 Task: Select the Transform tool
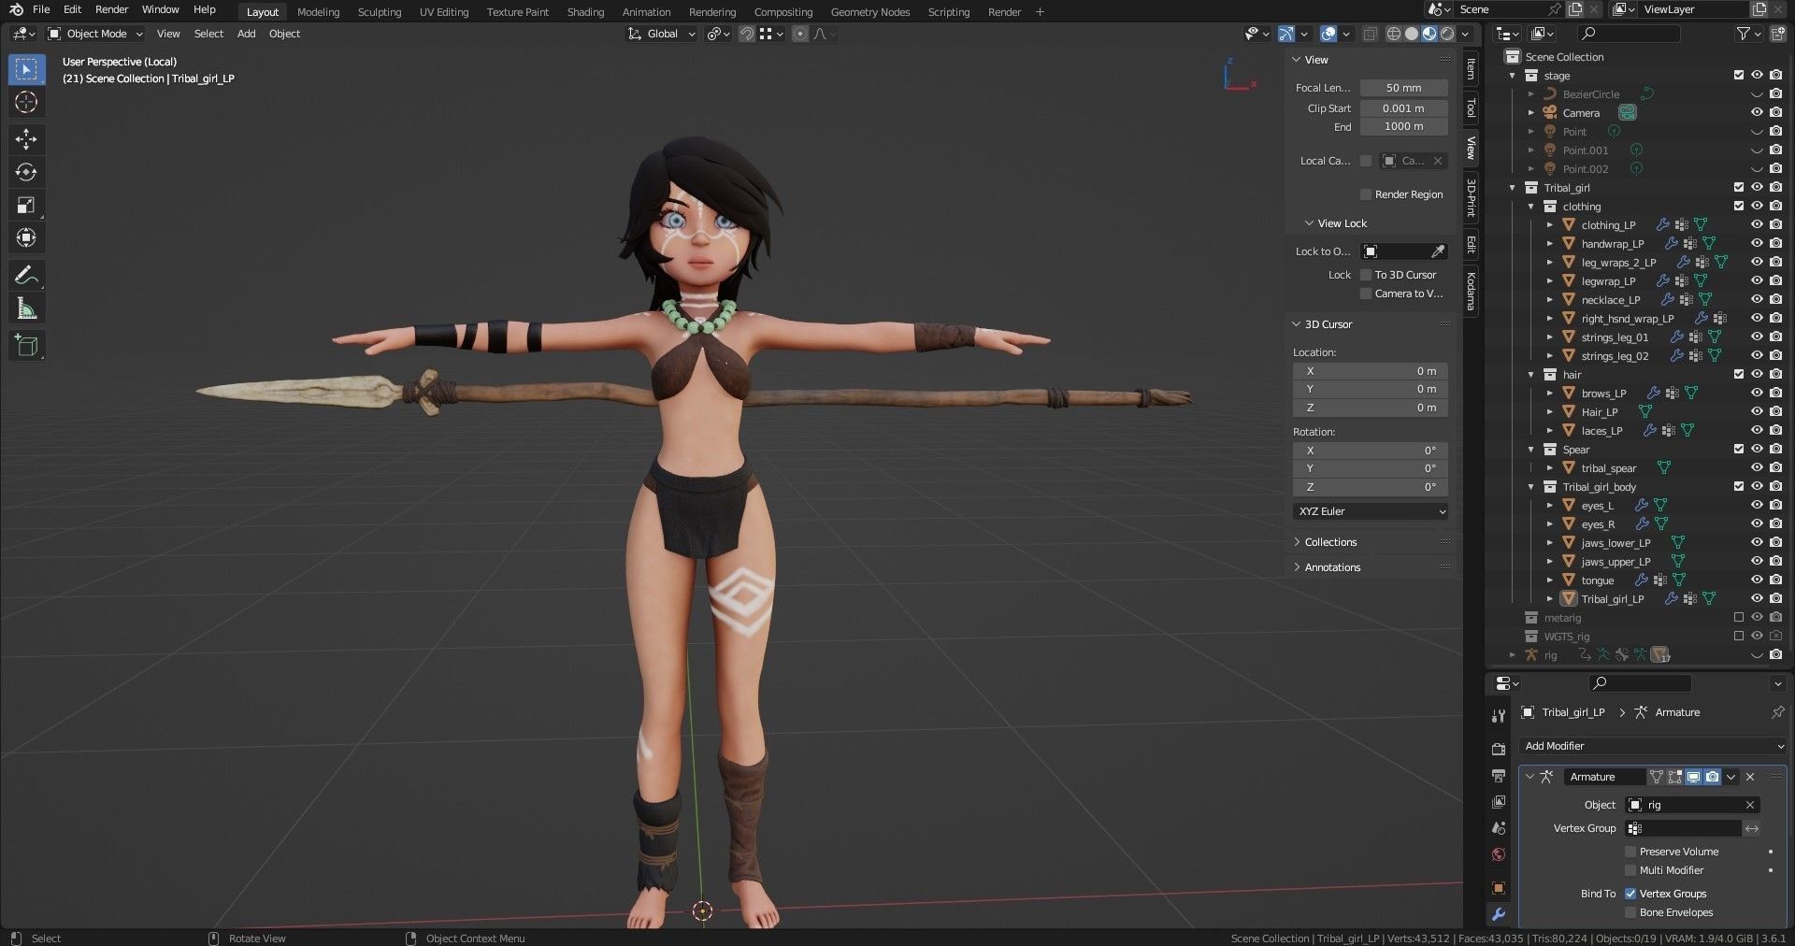(26, 237)
